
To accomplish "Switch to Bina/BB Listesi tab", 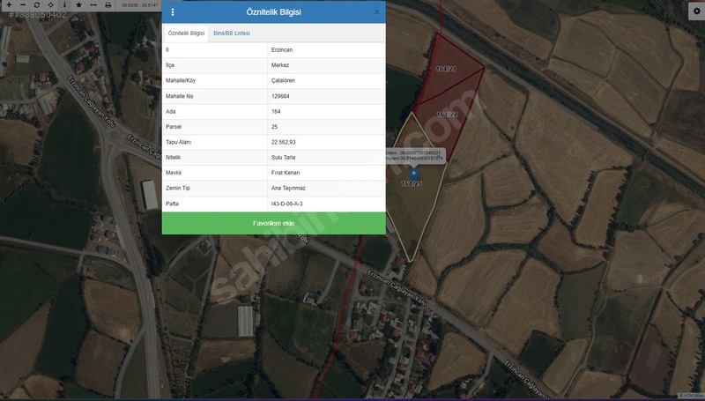I will tap(232, 33).
